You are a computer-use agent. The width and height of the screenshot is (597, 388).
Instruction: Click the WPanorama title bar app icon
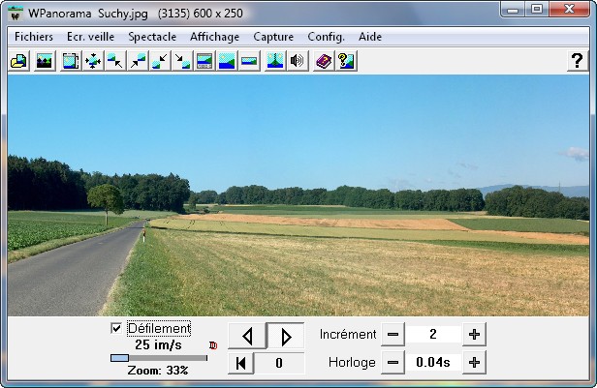click(x=16, y=14)
